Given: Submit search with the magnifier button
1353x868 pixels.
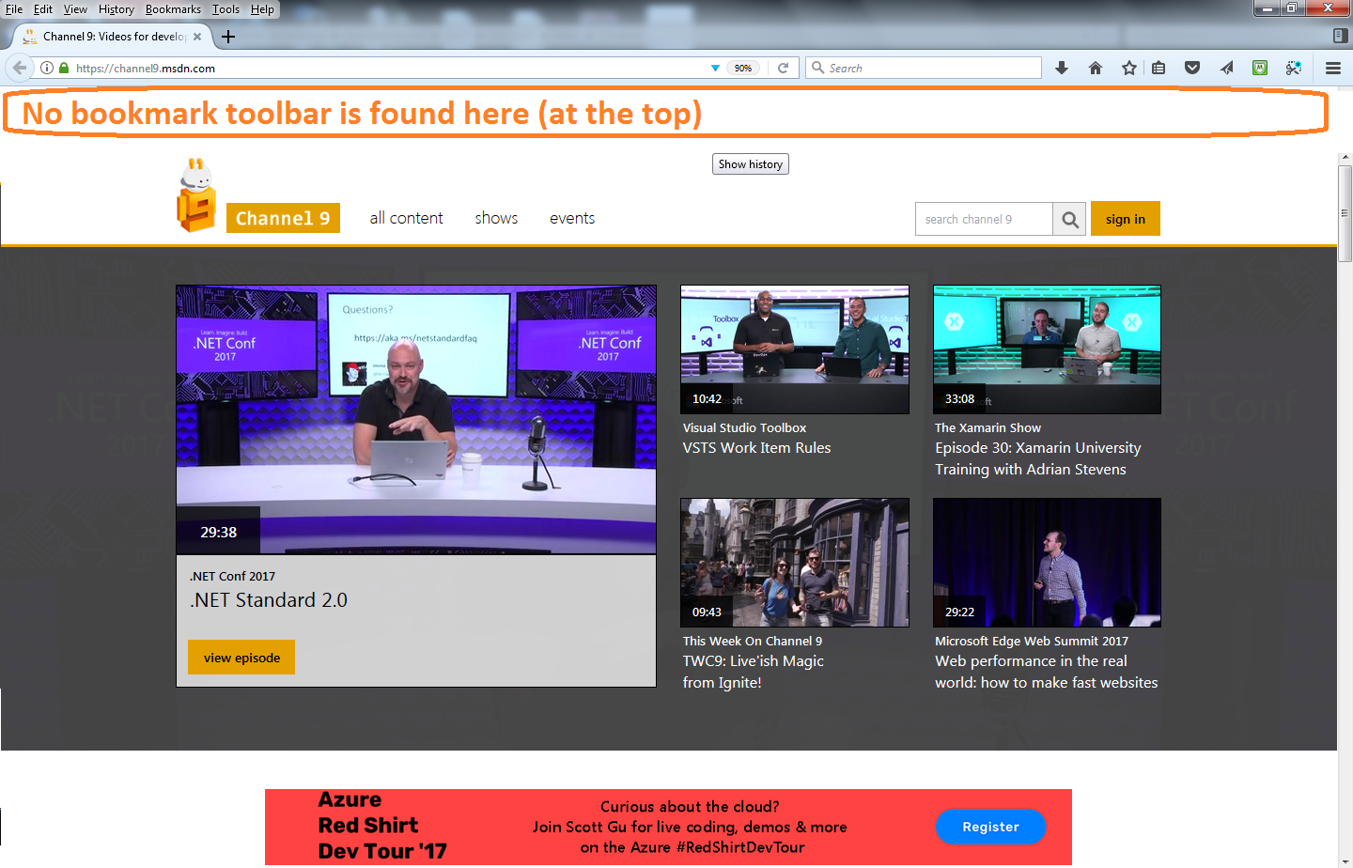Looking at the screenshot, I should pyautogui.click(x=1070, y=219).
